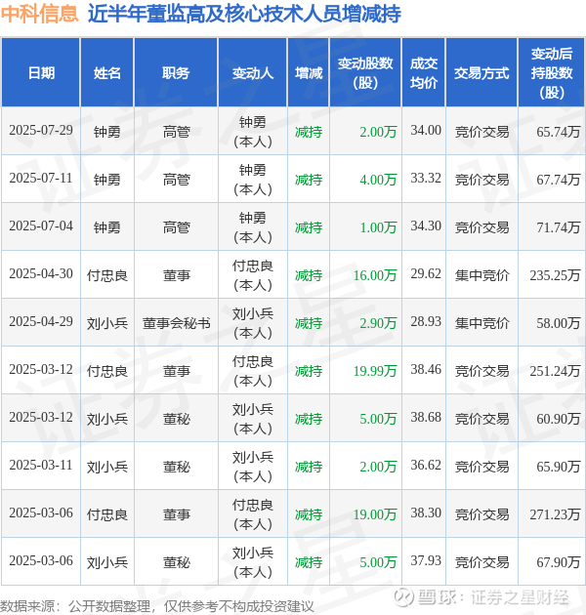Click the holdings value 271.23万
Viewport: 586px width, 615px height.
[x=555, y=514]
